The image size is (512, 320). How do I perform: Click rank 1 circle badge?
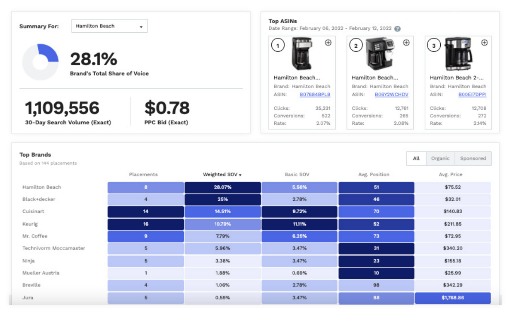point(278,46)
